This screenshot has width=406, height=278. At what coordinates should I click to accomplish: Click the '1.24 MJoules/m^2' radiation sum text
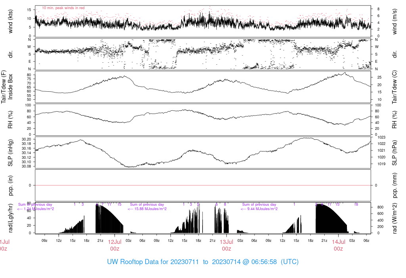click(39, 209)
